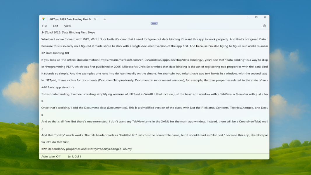The image size is (311, 175).
Task: Click the "### Basic app structure" heading
Action: pos(57,87)
